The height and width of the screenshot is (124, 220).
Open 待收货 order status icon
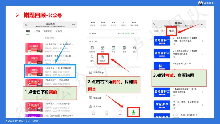pos(113,22)
